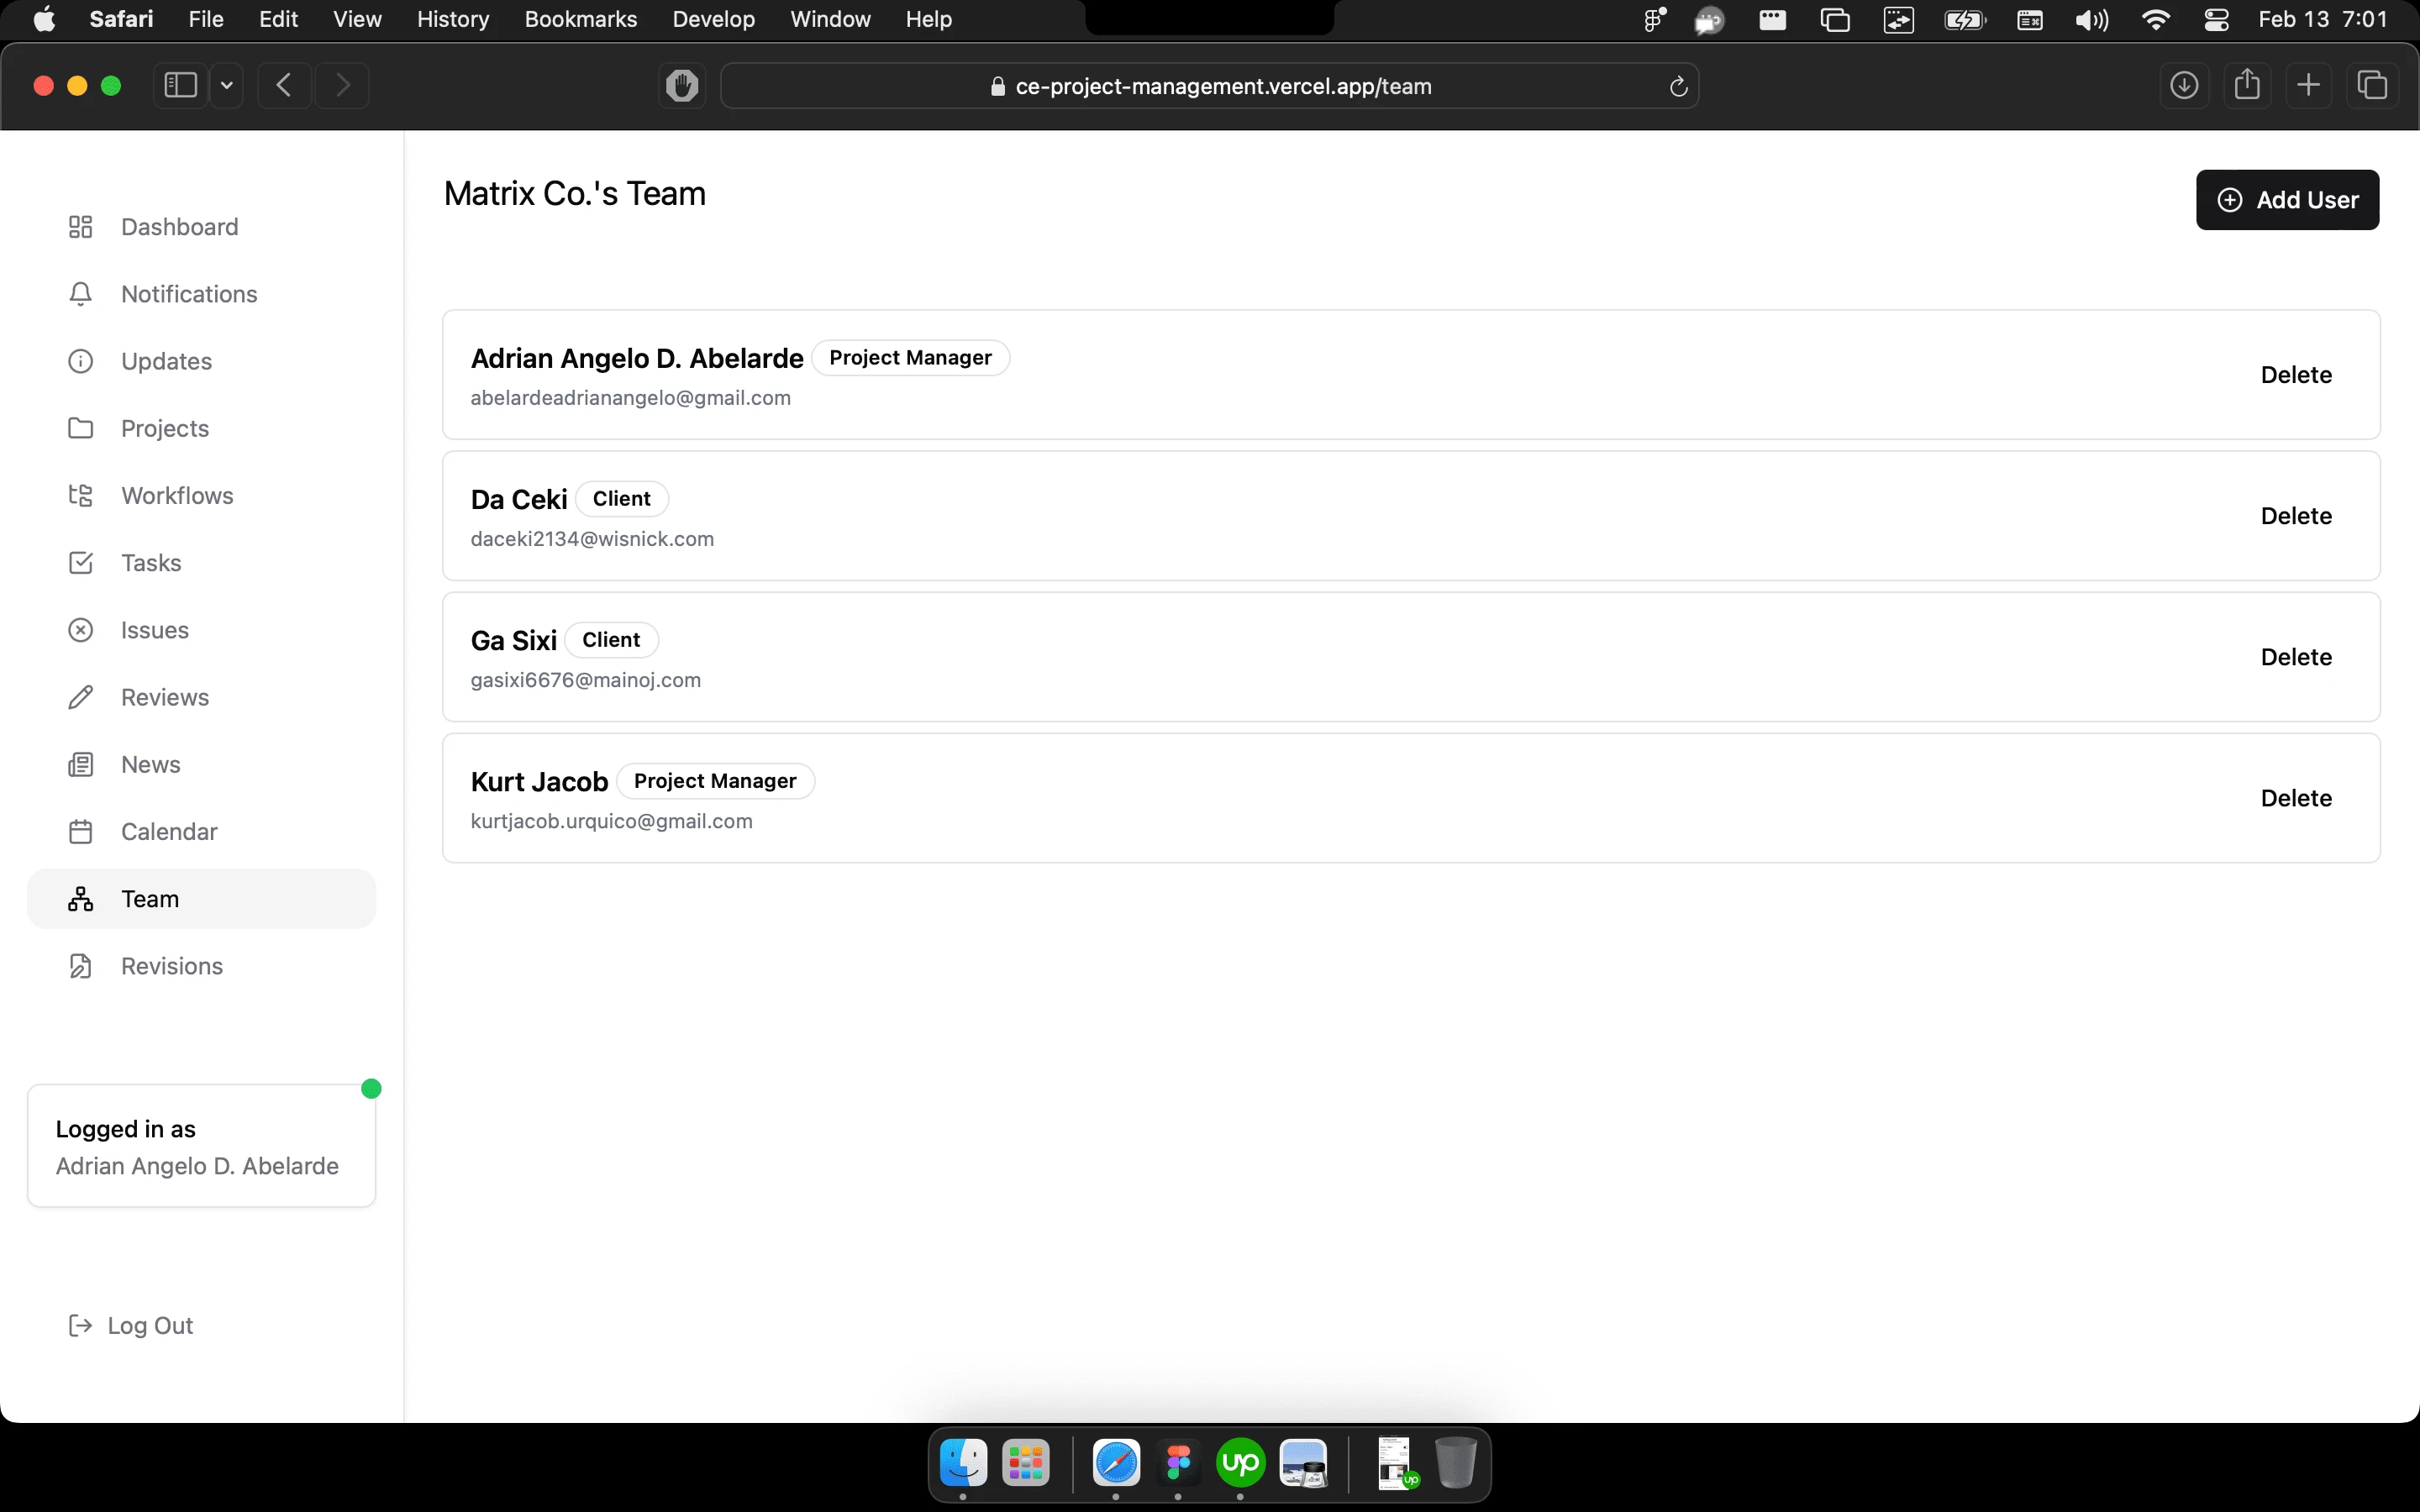Delete user Ga Sixi
Screen dimensions: 2420x1512
coord(2296,657)
